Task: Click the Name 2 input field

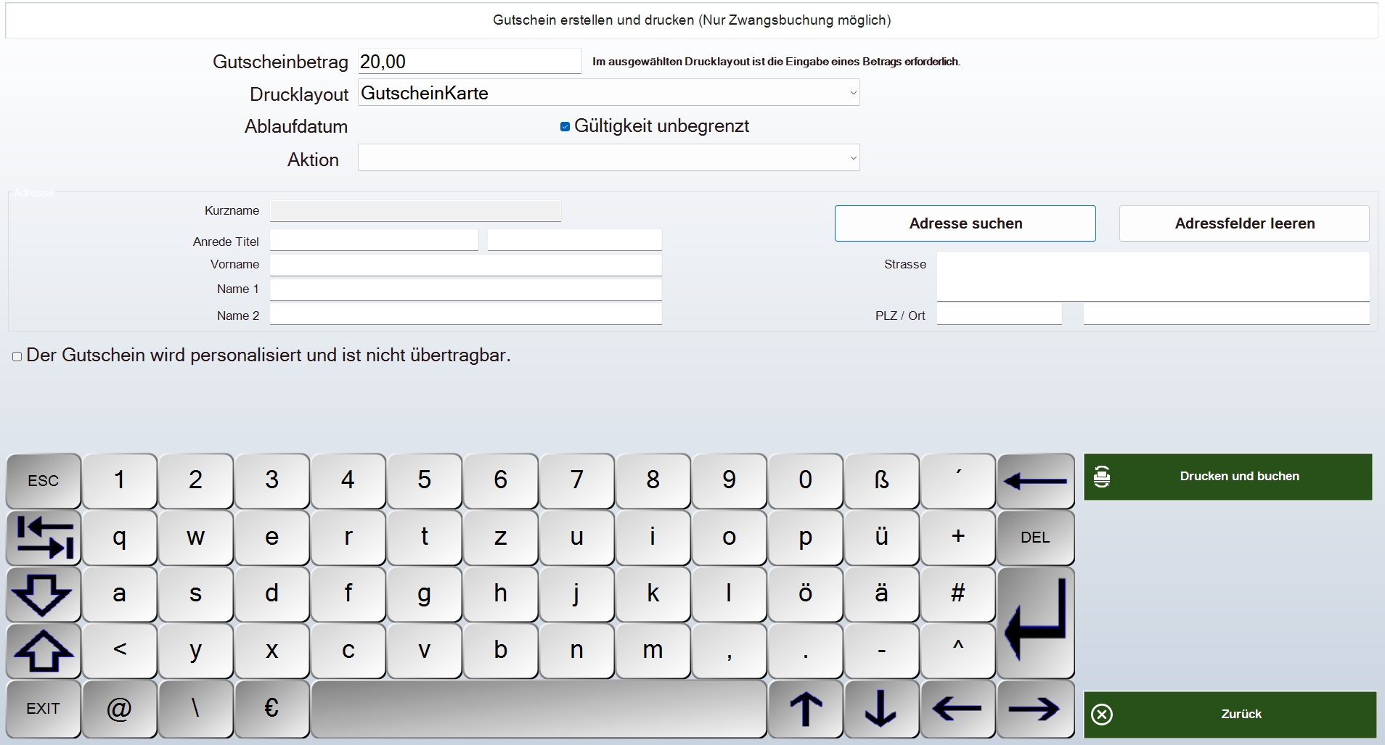Action: [465, 314]
